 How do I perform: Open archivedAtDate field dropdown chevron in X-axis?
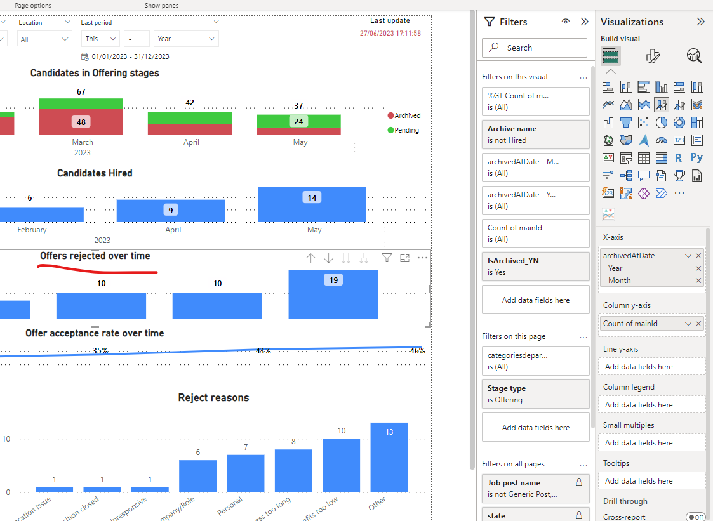(688, 256)
